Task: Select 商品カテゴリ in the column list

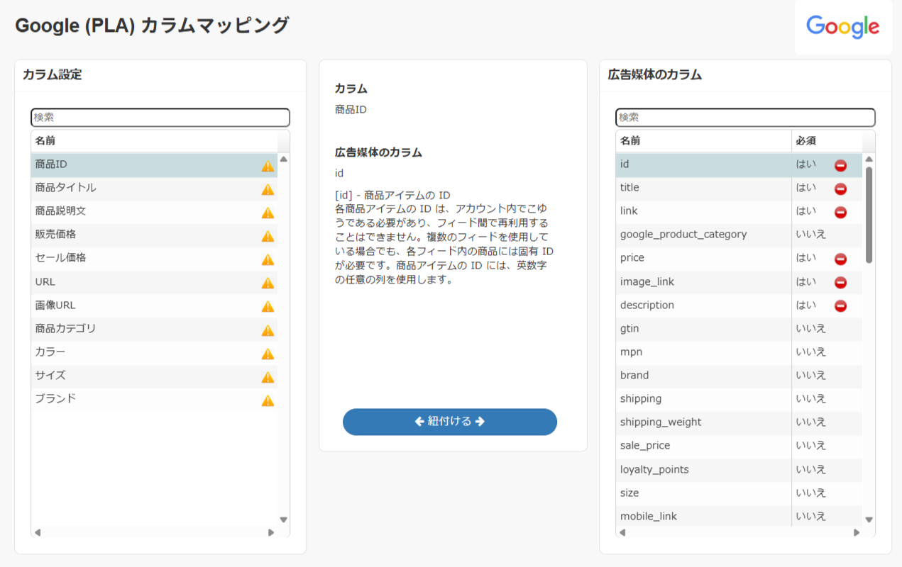Action: pos(155,330)
